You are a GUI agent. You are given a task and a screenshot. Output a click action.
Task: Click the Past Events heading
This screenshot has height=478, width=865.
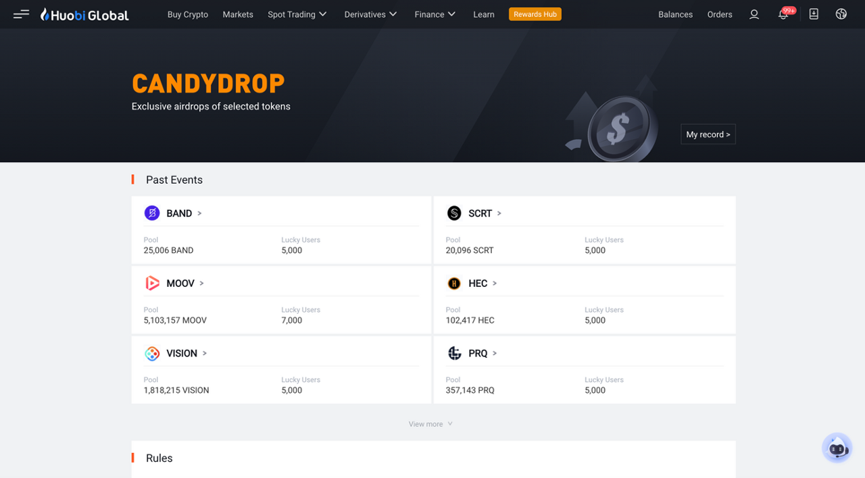click(x=174, y=180)
